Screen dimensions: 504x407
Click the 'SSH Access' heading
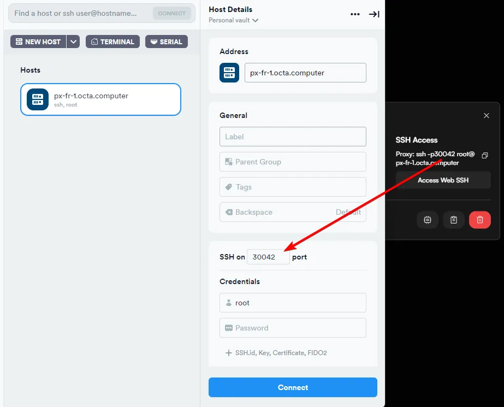[x=417, y=140]
